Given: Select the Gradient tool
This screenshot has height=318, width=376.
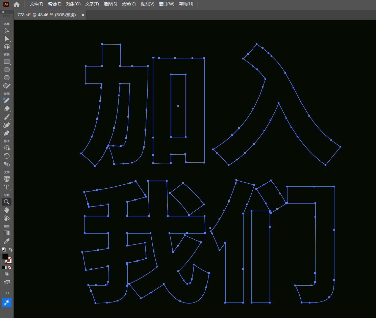Looking at the screenshot, I should click(x=7, y=233).
